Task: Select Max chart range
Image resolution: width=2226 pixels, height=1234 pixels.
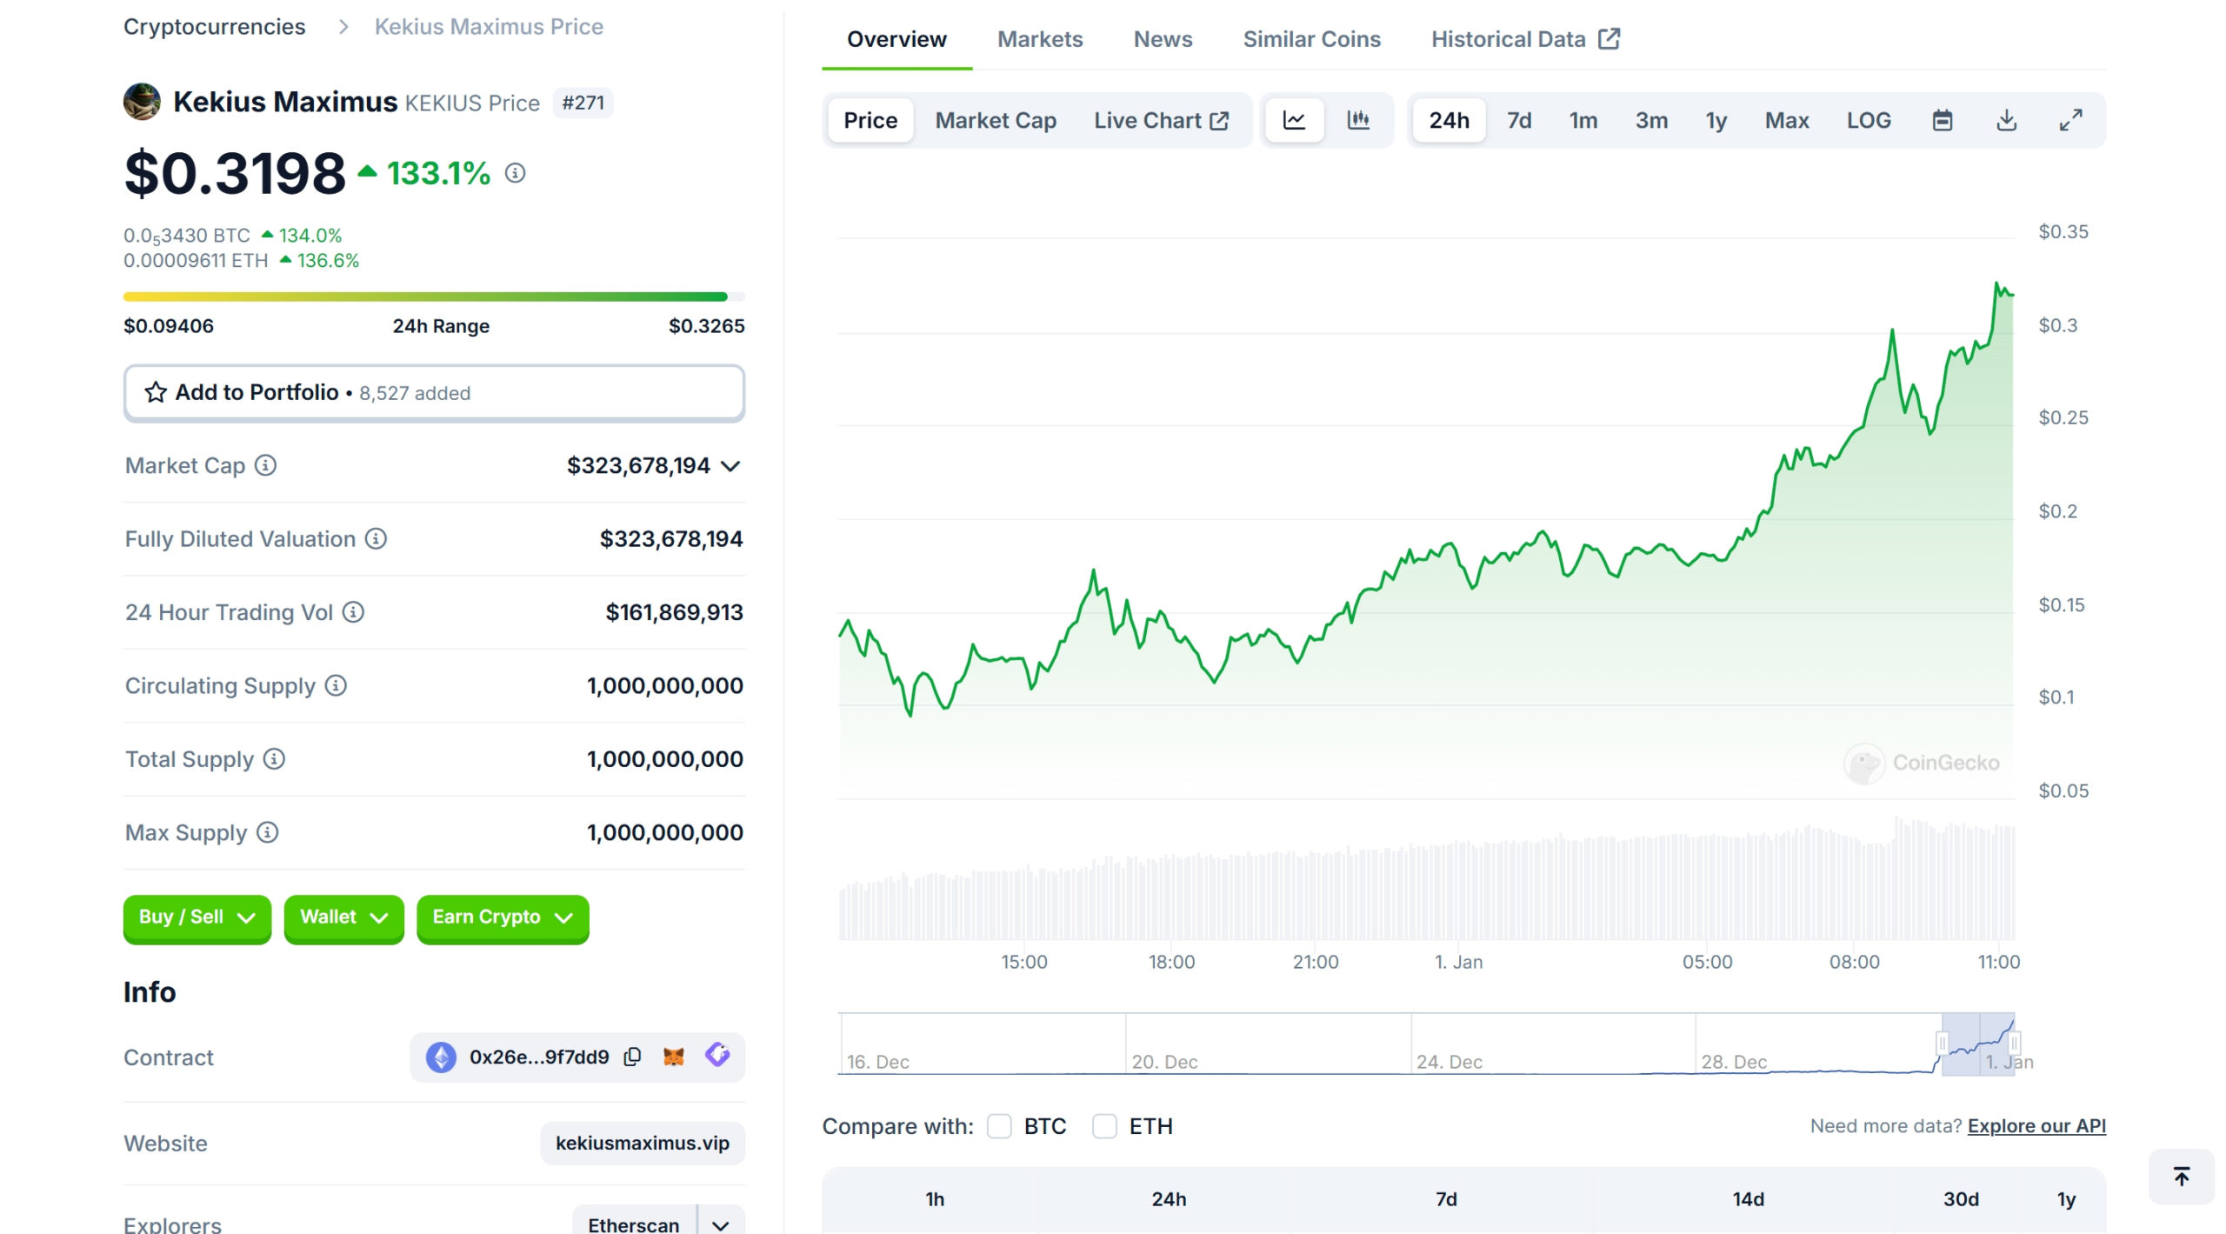Action: click(1787, 120)
